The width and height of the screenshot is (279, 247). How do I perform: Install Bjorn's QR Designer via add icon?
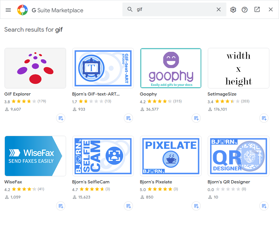(x=264, y=206)
